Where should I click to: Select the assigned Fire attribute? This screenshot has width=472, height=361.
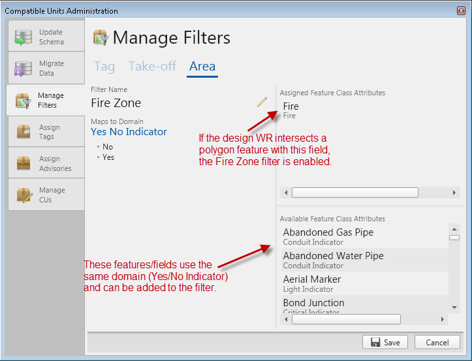pos(291,110)
